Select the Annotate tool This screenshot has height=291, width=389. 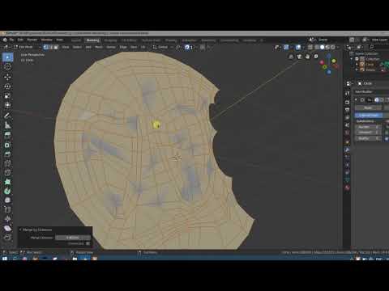point(7,116)
